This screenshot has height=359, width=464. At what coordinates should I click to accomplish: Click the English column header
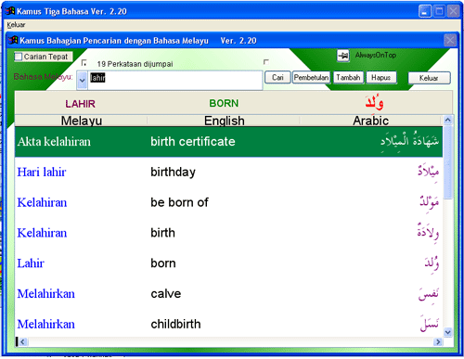[x=224, y=121]
